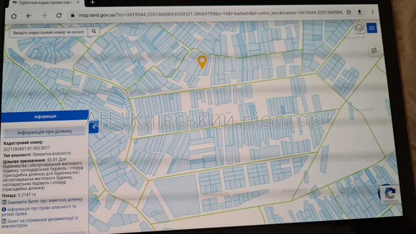Open the browser three-dot menu

click(x=372, y=12)
